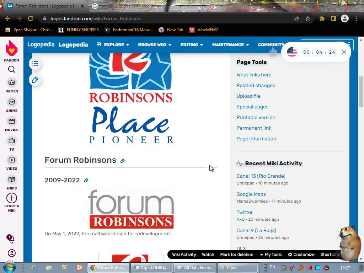Click Mark for deletion in toolbar

click(x=236, y=255)
